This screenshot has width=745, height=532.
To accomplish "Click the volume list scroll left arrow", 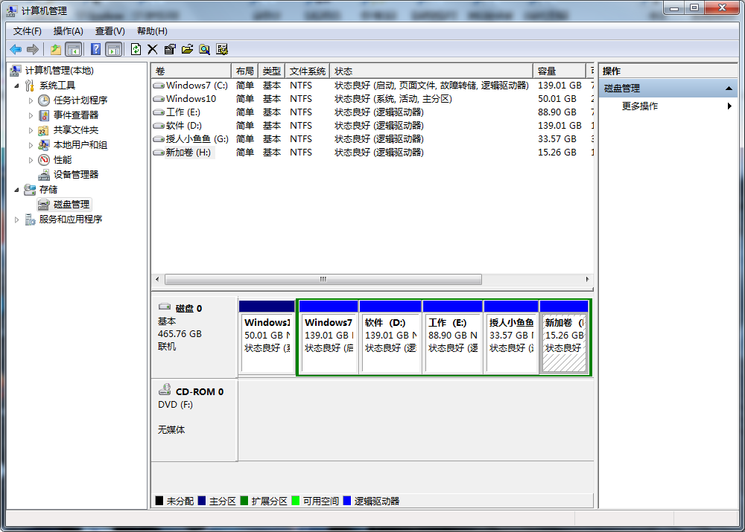I will (x=157, y=280).
